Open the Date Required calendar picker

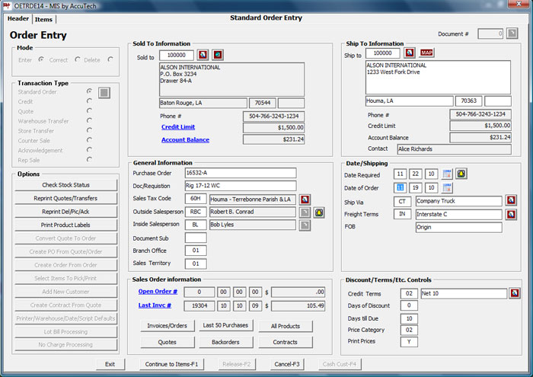[448, 174]
